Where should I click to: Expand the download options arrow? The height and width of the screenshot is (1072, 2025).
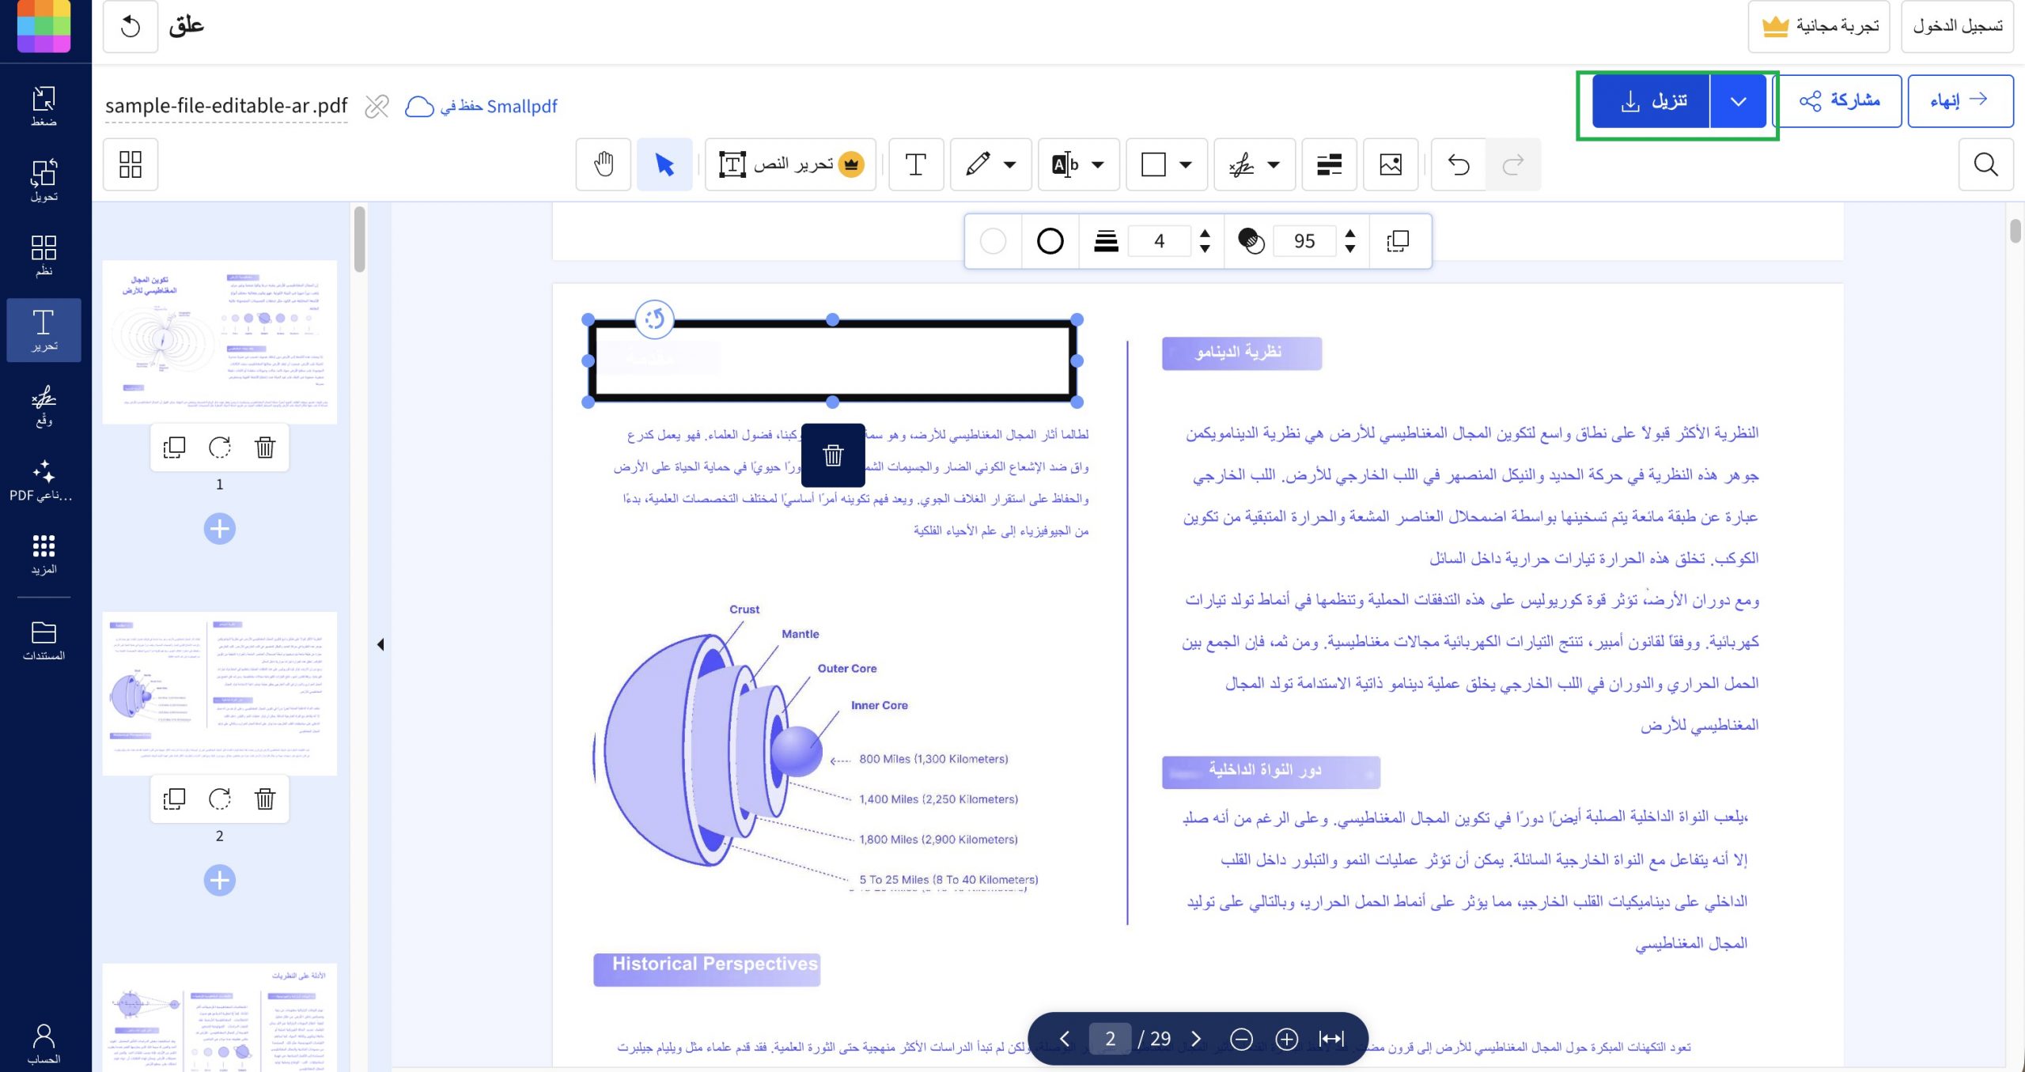[x=1738, y=101]
